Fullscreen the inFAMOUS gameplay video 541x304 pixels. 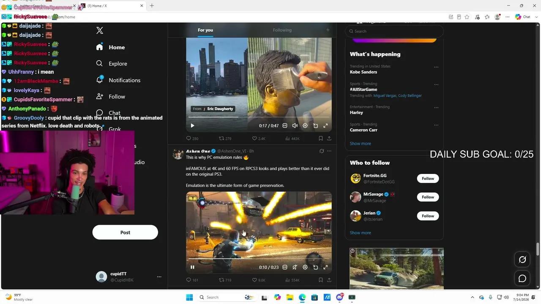coord(325,267)
